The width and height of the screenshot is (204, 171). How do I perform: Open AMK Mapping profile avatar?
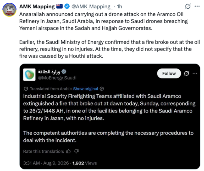coord(9,10)
